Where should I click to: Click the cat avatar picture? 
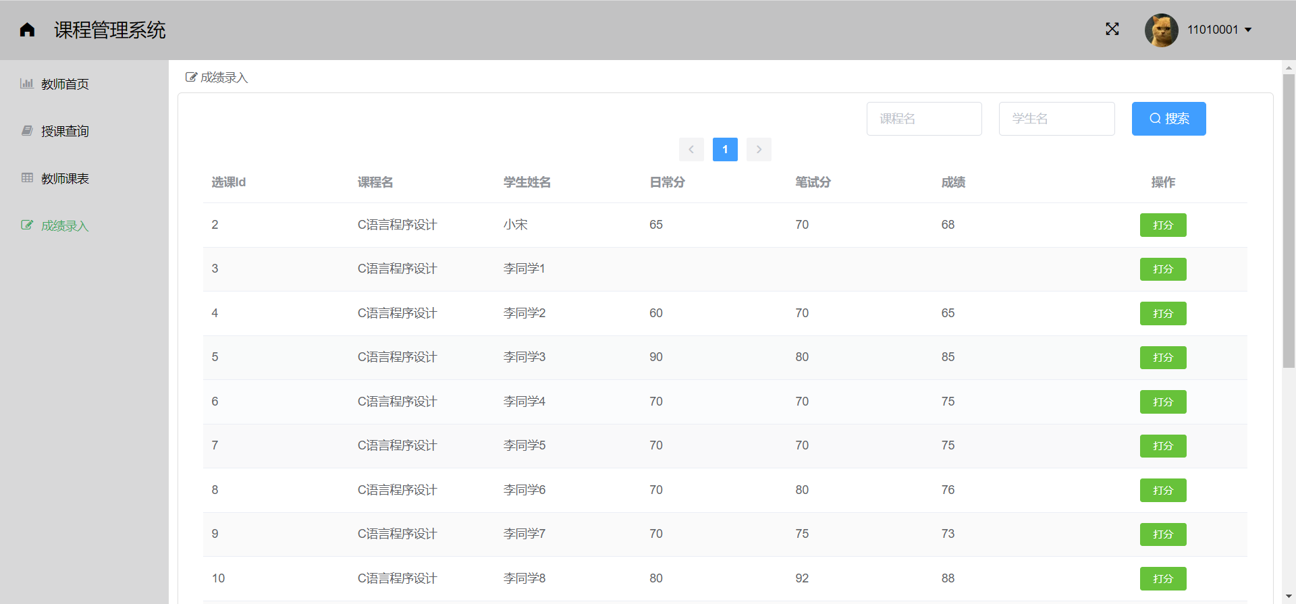click(x=1161, y=30)
